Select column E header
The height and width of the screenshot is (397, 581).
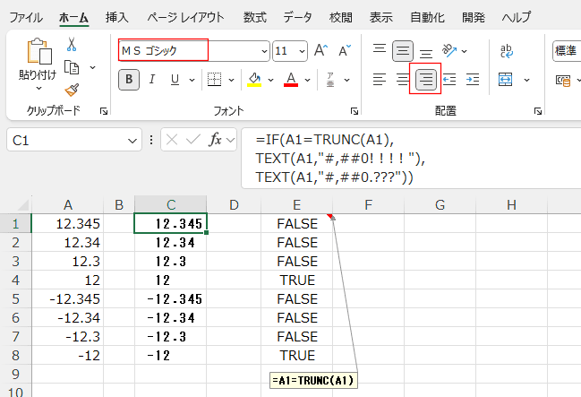pyautogui.click(x=296, y=205)
